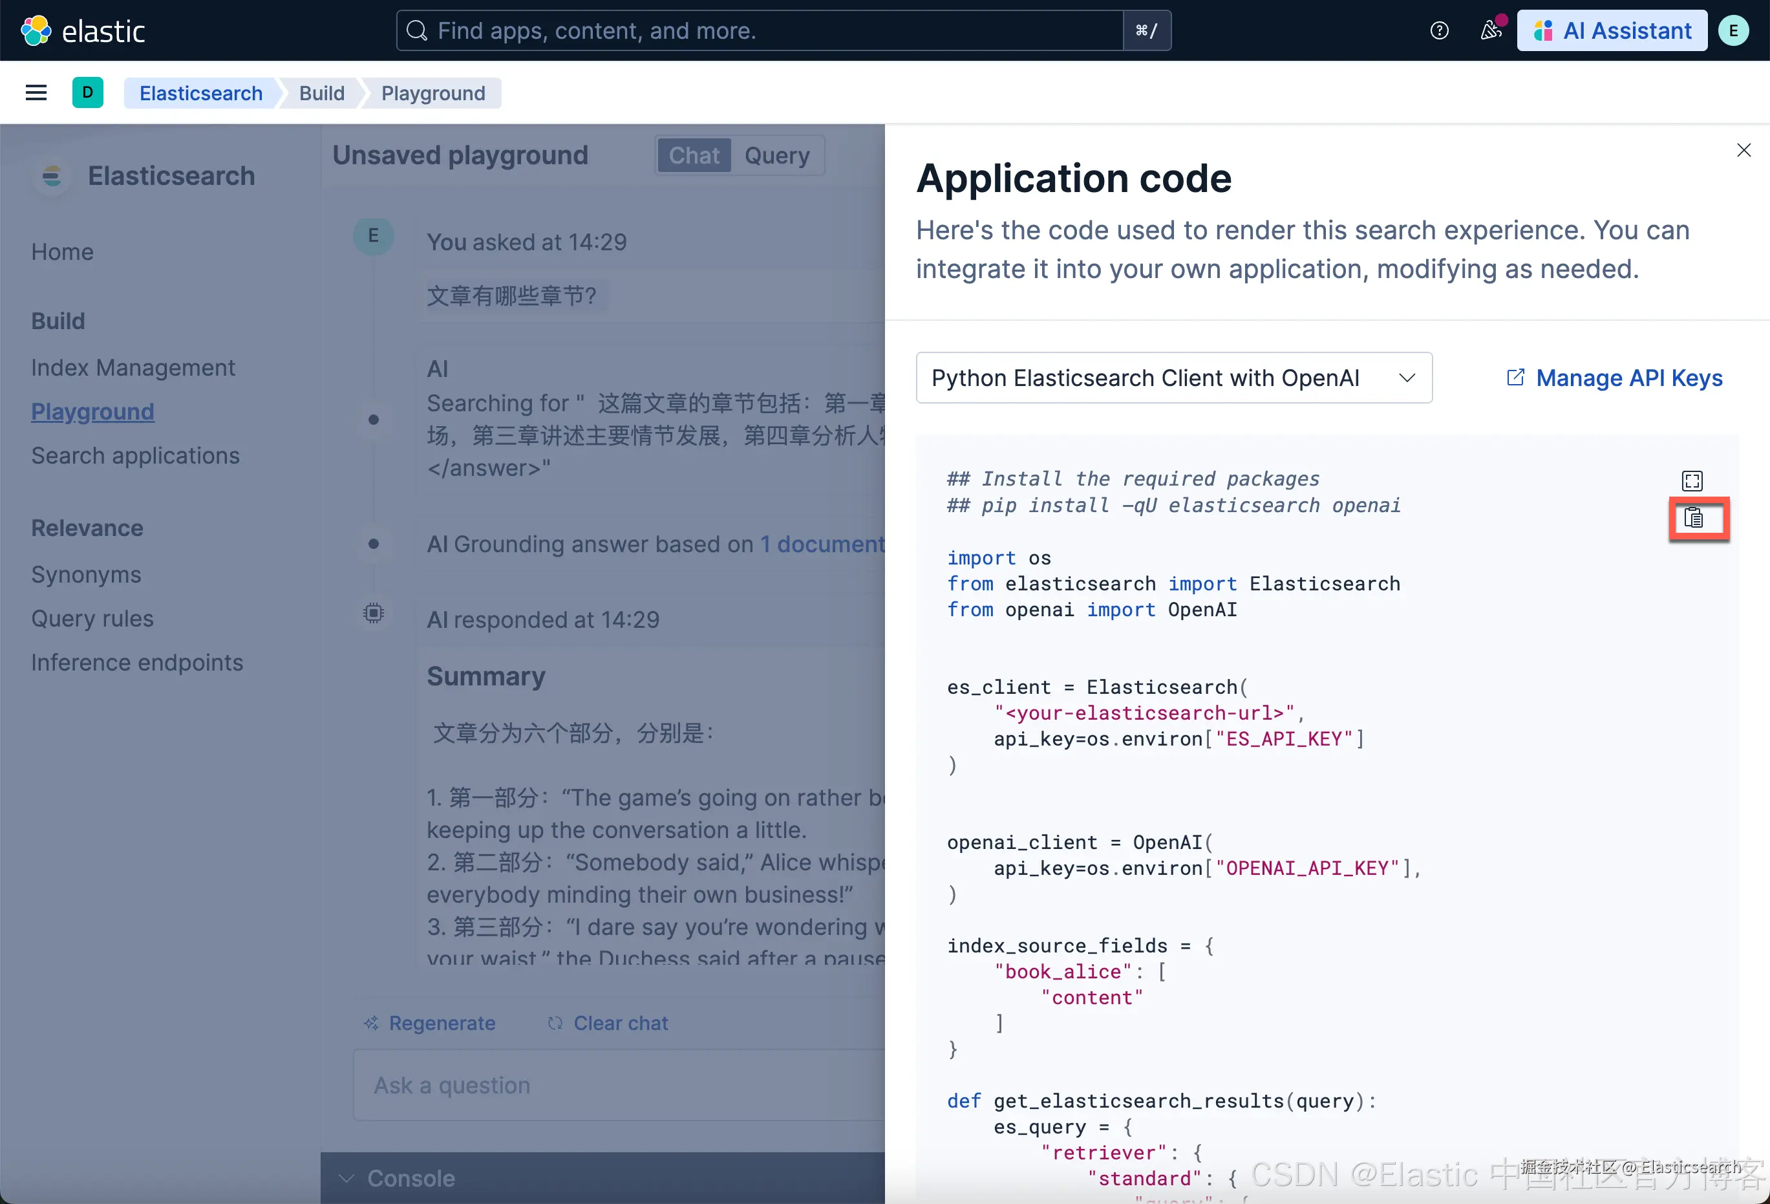Image resolution: width=1770 pixels, height=1204 pixels.
Task: Open the Python client language dropdown
Action: click(1173, 378)
